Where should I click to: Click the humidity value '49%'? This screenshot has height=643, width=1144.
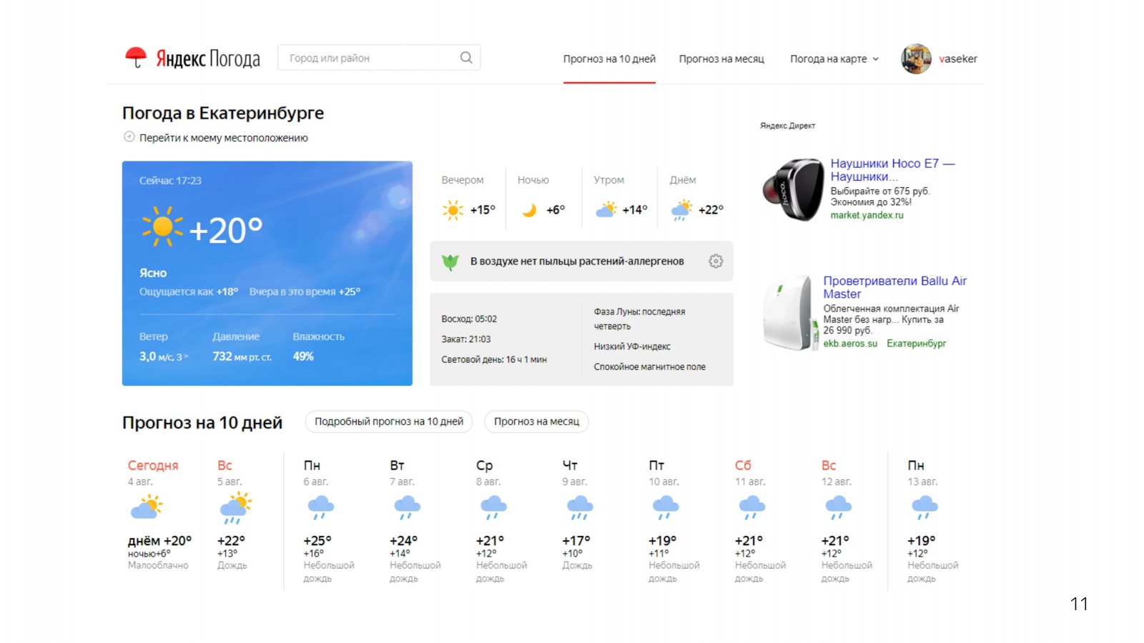[303, 357]
